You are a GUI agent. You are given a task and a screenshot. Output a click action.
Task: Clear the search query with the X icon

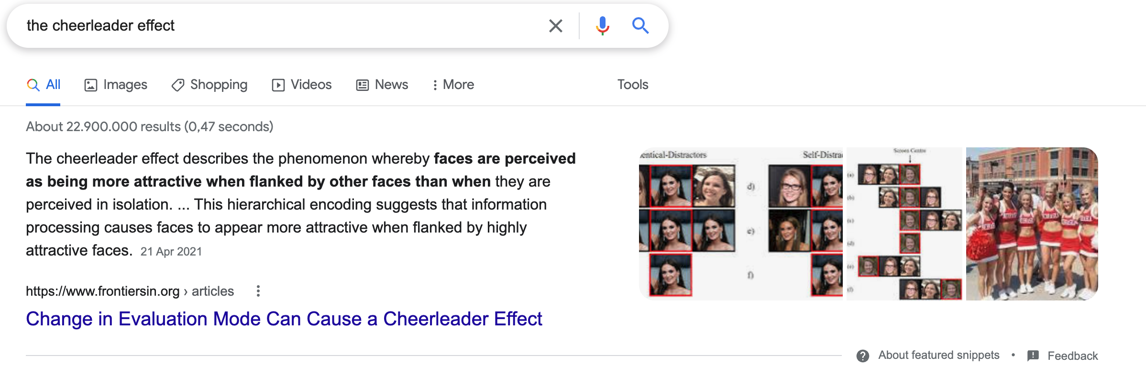[555, 26]
